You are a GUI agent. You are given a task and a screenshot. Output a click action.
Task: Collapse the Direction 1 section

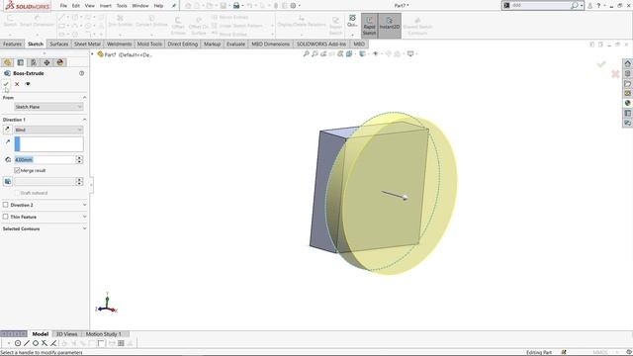pos(84,120)
